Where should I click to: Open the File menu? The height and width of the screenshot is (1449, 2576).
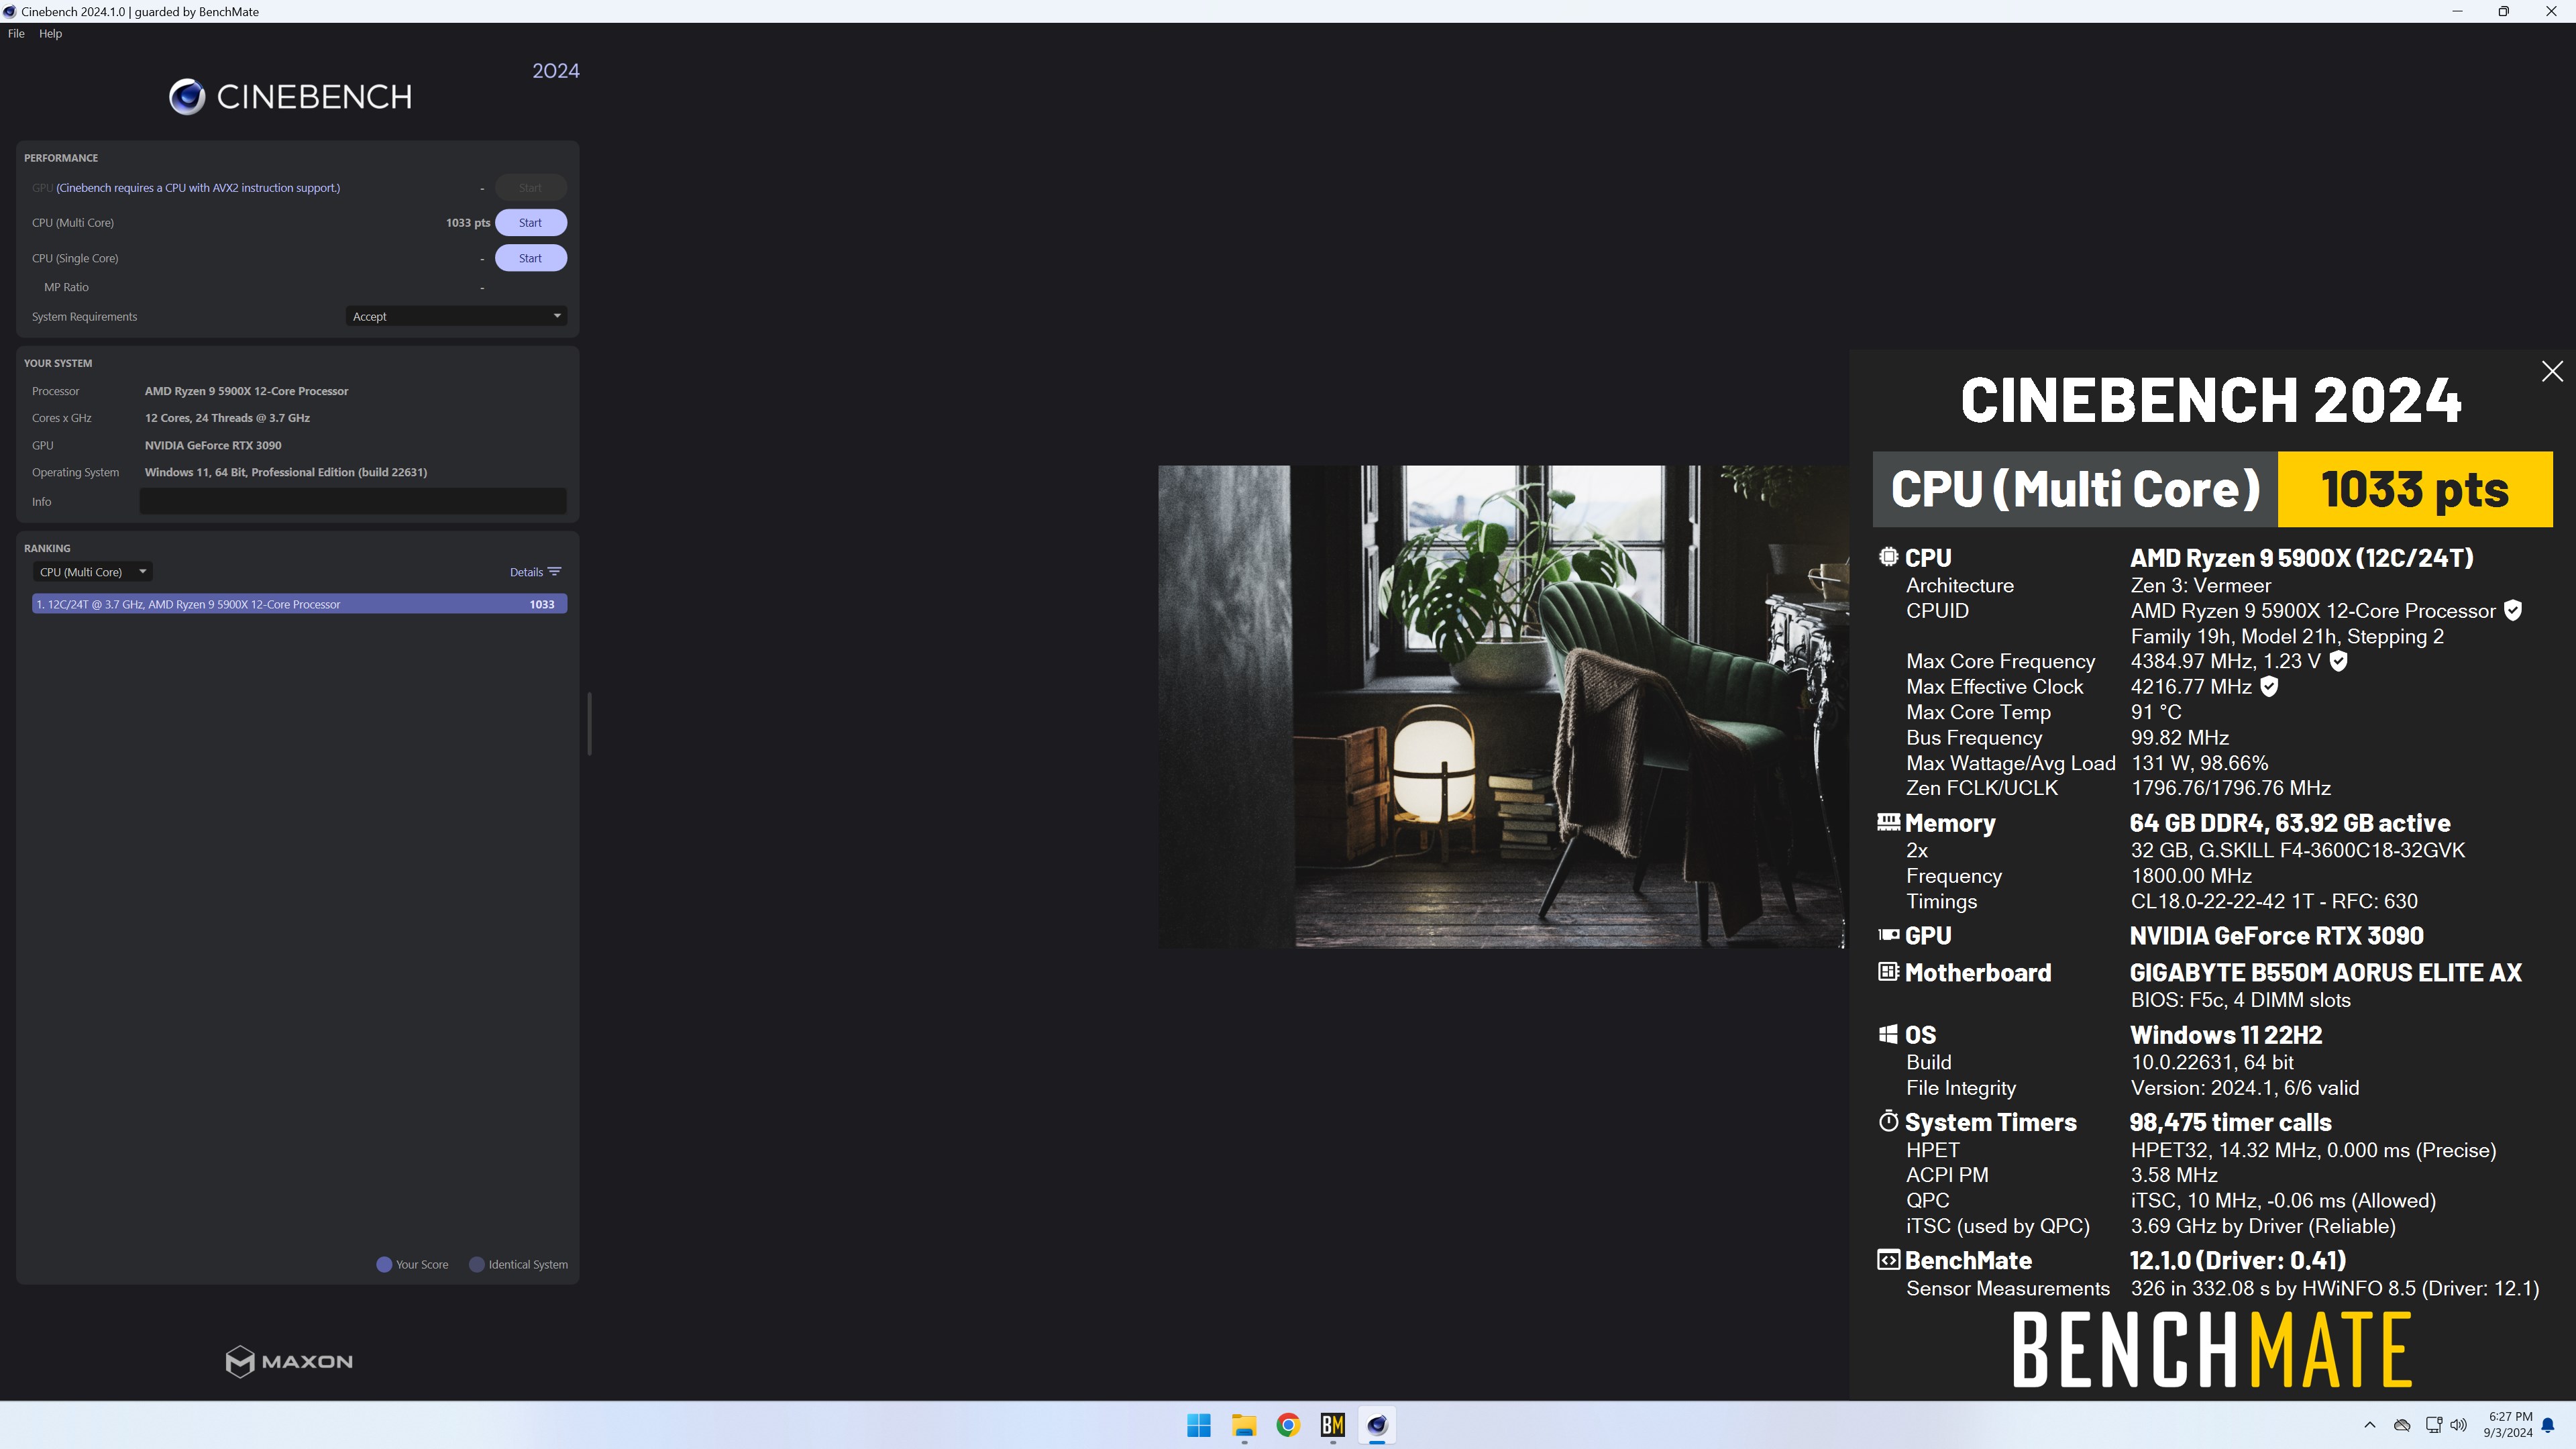point(16,33)
